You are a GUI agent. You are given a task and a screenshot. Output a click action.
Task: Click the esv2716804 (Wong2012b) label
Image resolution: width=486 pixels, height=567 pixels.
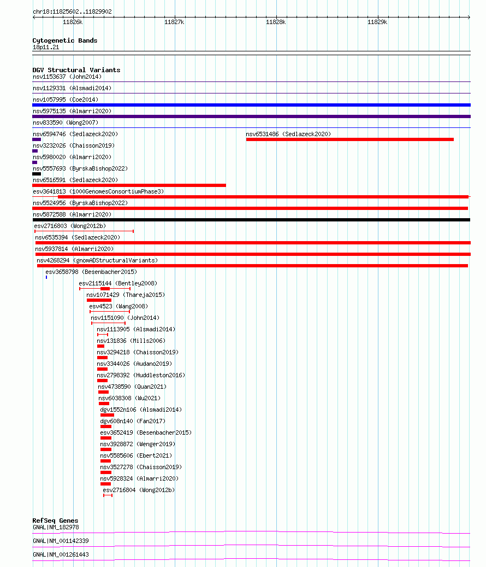139,490
